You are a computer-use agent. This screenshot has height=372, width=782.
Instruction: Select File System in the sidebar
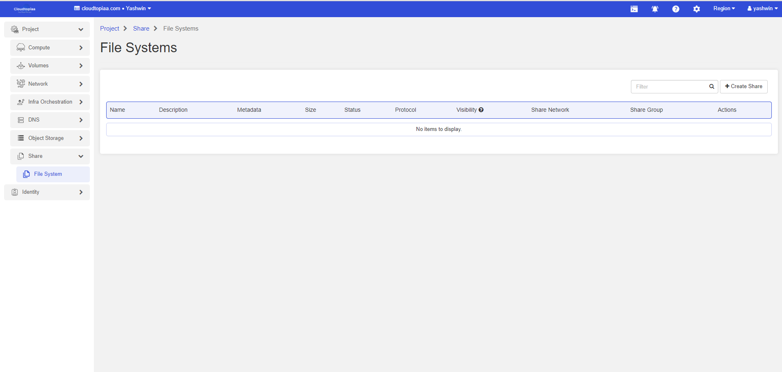point(48,174)
